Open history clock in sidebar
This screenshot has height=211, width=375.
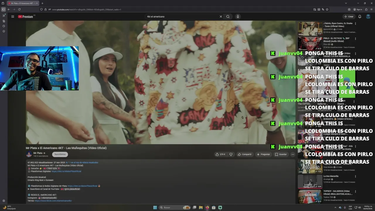4,26
